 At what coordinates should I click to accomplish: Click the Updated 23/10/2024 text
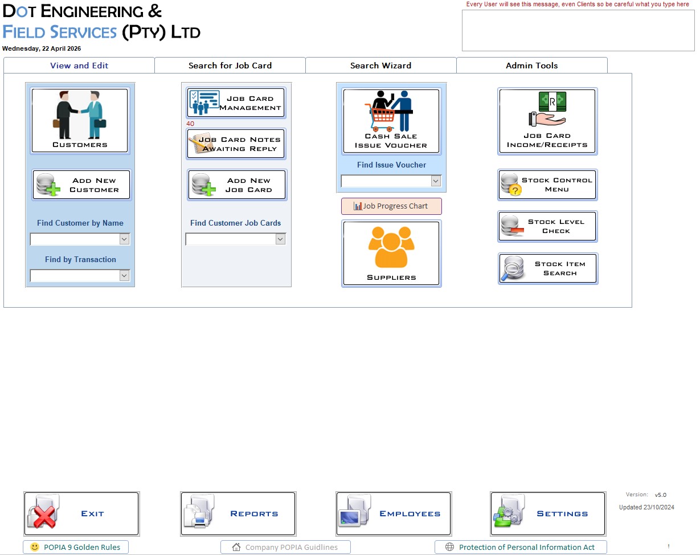(x=646, y=507)
